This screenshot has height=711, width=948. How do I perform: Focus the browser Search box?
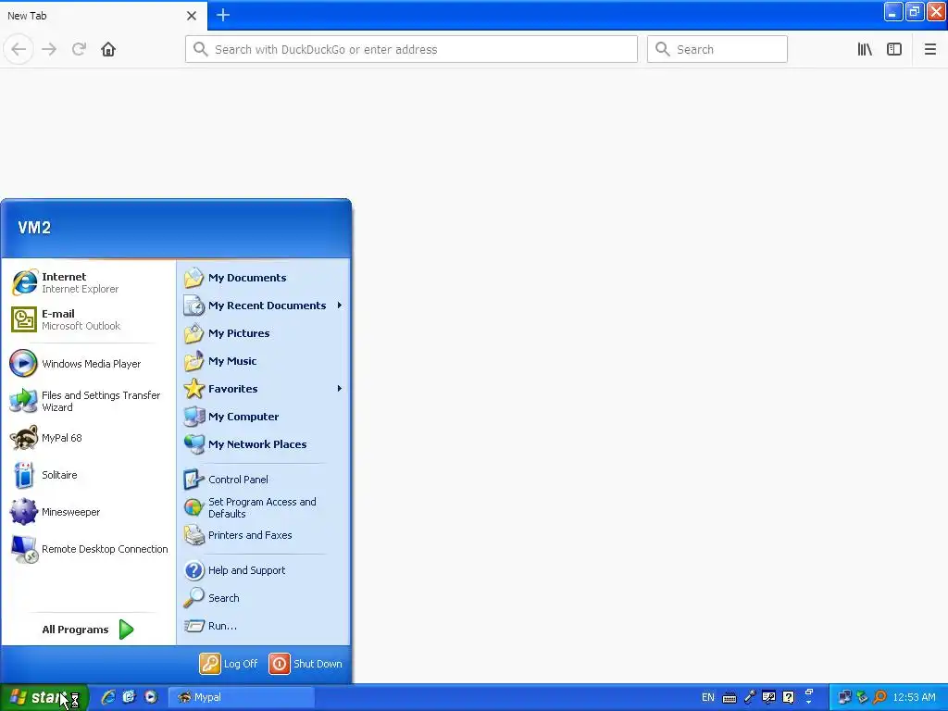[717, 49]
